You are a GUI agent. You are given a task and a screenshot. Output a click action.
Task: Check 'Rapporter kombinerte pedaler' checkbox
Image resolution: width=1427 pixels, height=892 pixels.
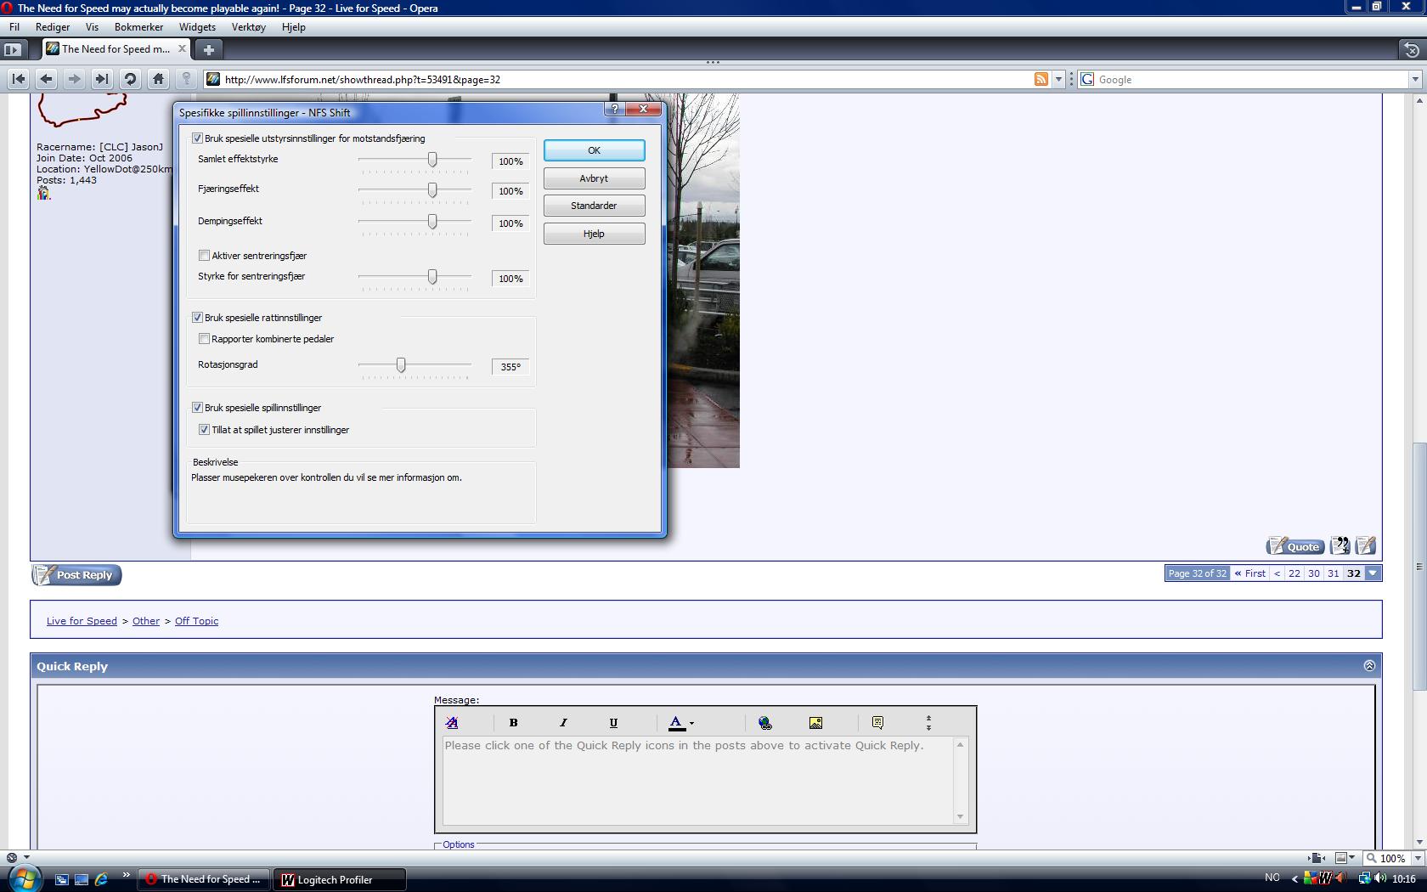[205, 339]
